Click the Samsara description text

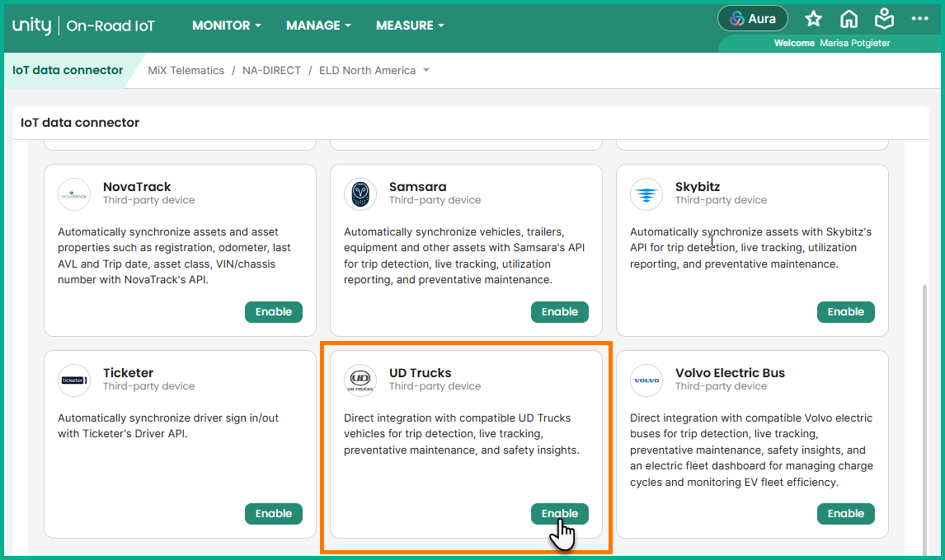[x=464, y=256]
